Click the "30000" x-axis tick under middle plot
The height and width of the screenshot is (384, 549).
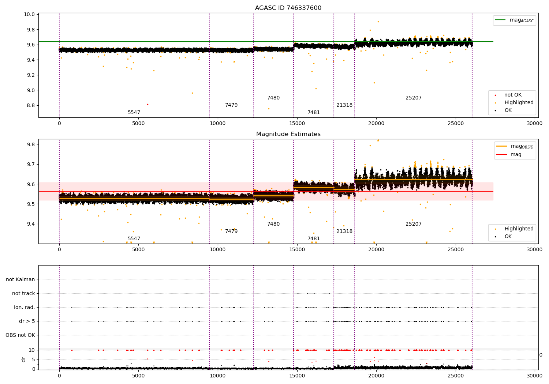coord(535,250)
